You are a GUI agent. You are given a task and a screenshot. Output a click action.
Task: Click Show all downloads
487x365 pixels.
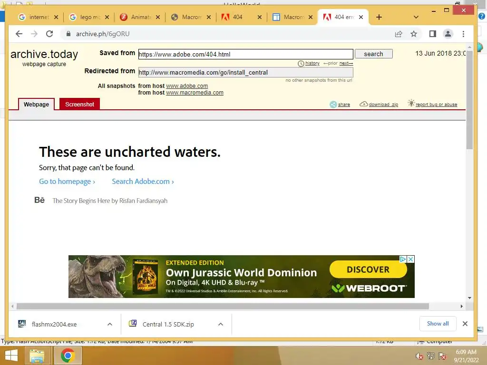[438, 324]
